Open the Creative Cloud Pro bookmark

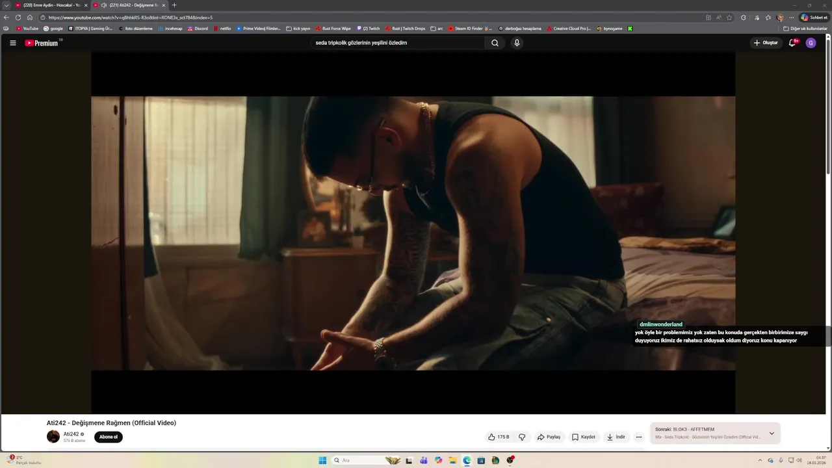pyautogui.click(x=569, y=29)
